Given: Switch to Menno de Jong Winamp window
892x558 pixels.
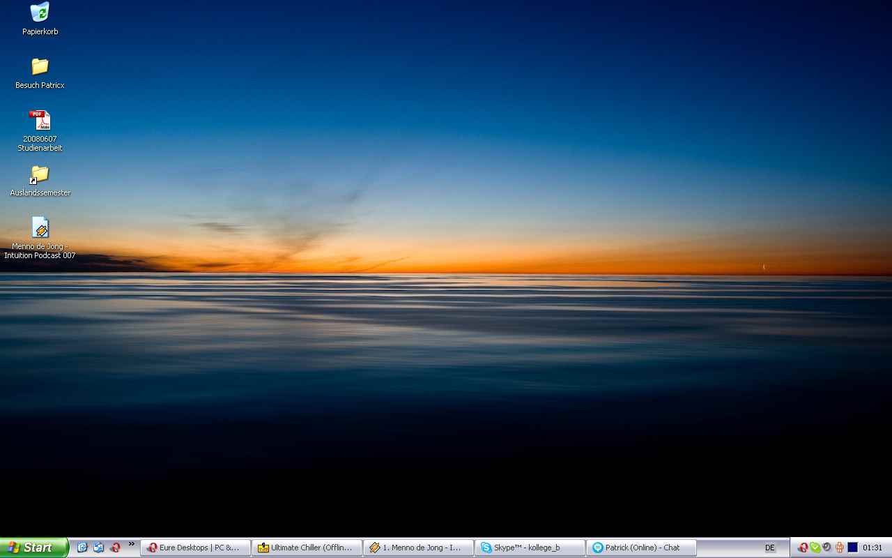Looking at the screenshot, I should point(418,548).
